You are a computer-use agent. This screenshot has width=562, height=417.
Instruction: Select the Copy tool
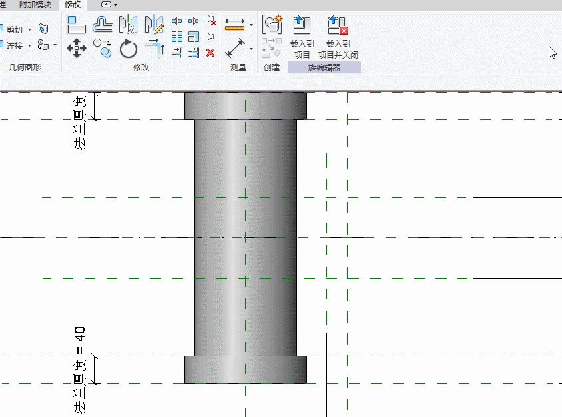[102, 48]
